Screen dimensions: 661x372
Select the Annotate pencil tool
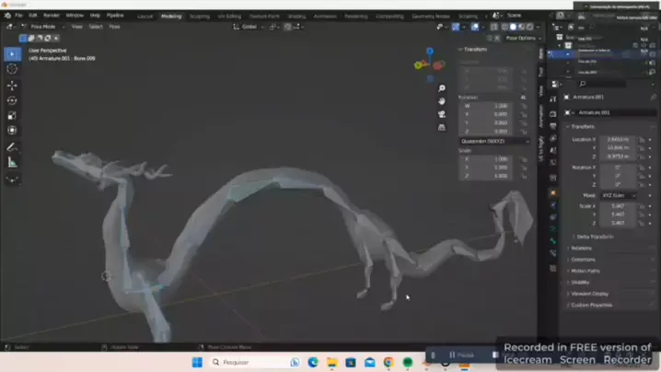point(12,147)
